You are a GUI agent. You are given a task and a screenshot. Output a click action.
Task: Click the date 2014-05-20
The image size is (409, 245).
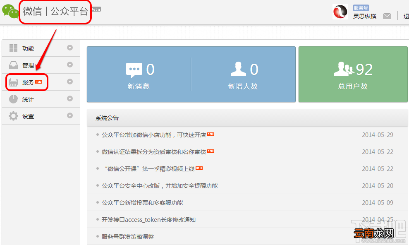tap(378, 186)
